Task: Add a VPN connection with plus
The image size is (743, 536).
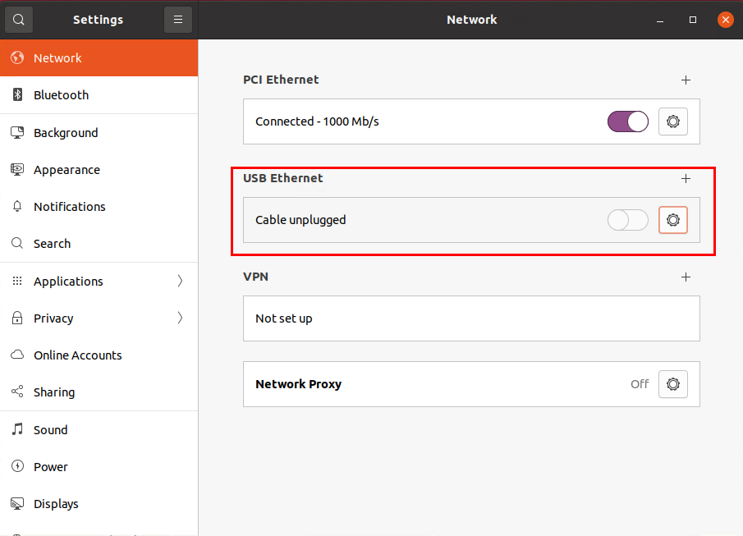Action: (x=686, y=277)
